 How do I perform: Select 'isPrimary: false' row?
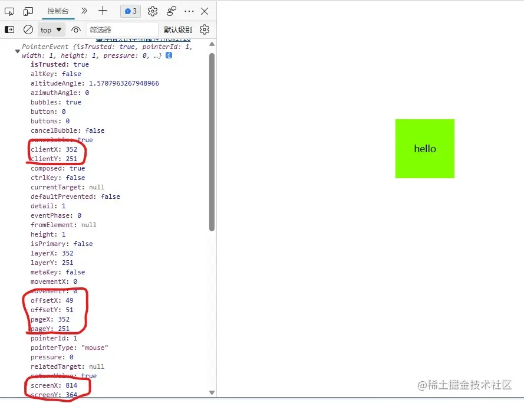click(x=62, y=244)
